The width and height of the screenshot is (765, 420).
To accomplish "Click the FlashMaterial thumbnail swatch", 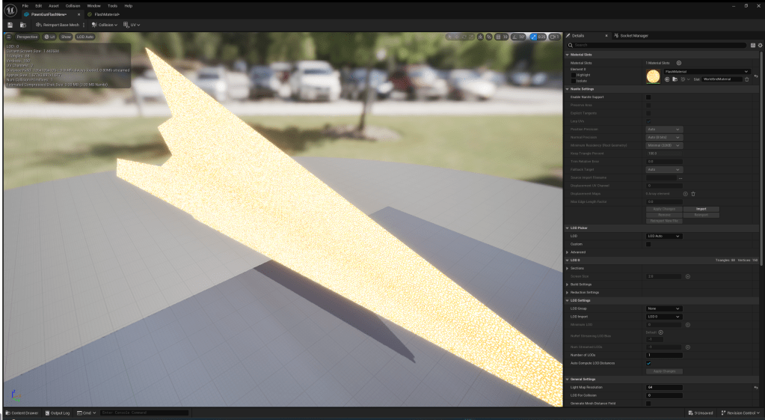I will click(x=653, y=75).
